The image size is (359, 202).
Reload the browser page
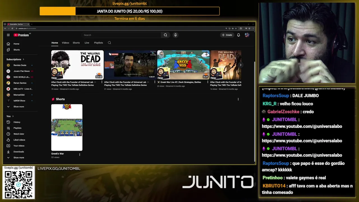coord(12,28)
